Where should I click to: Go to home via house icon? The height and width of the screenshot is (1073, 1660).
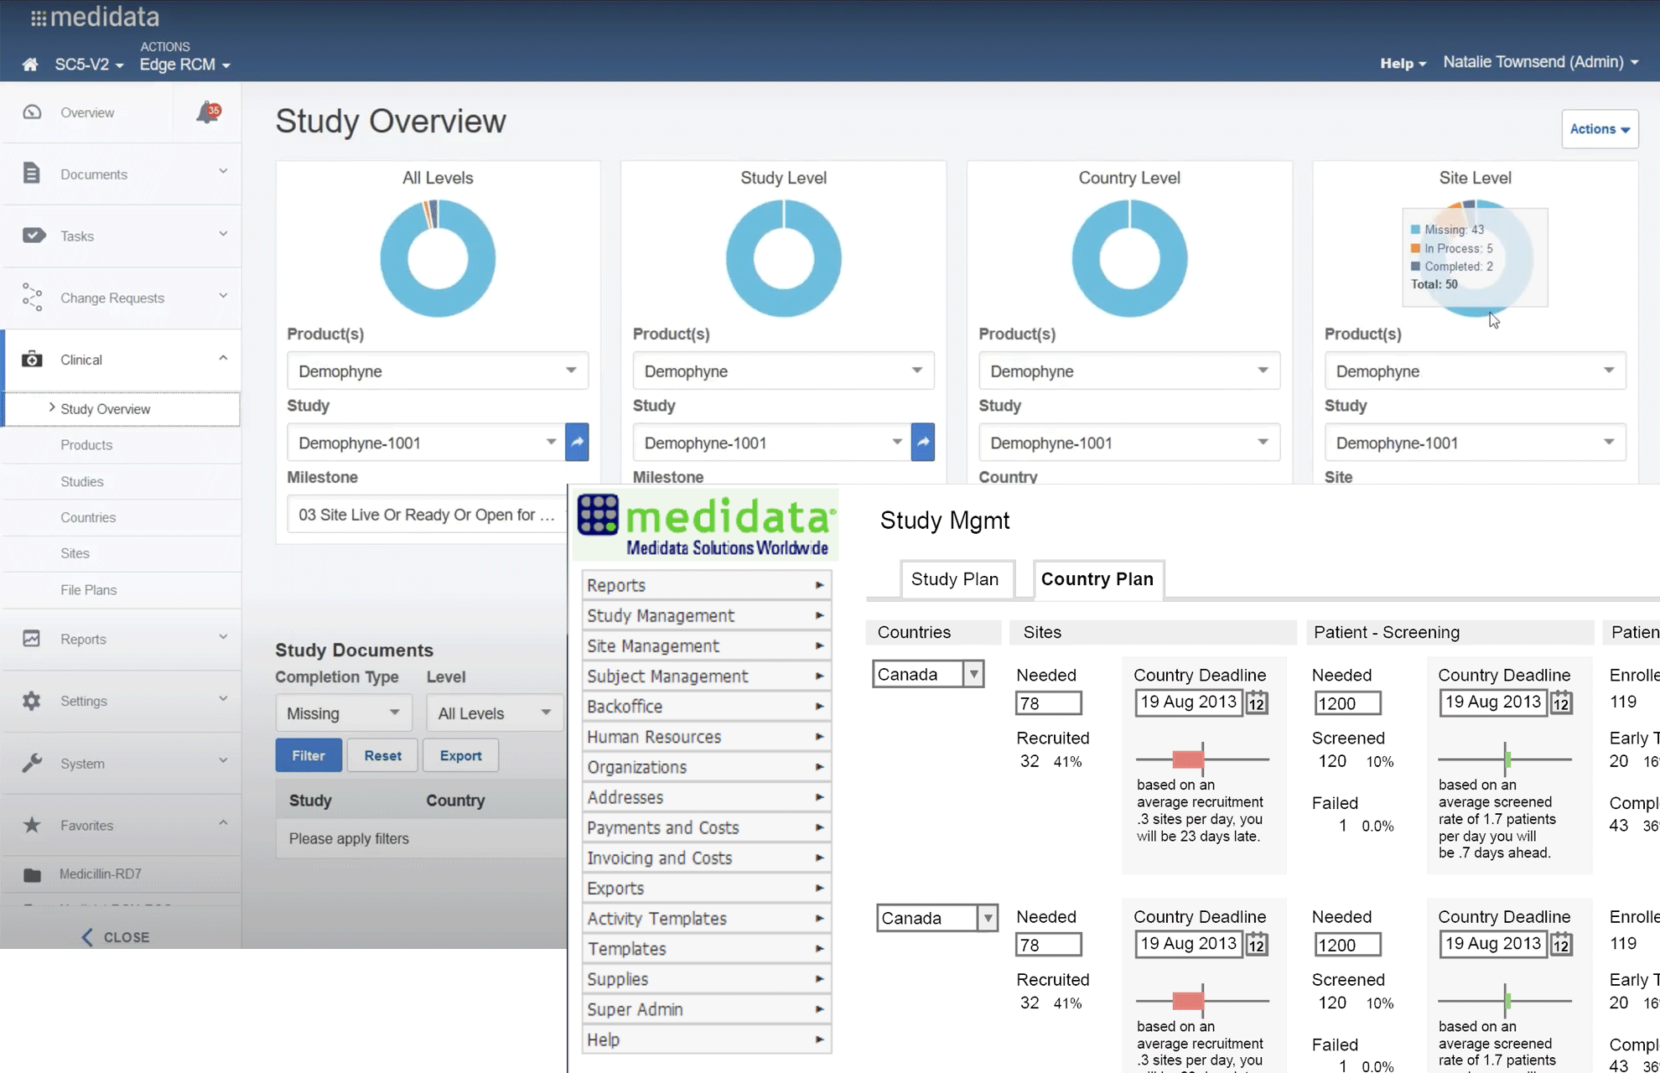click(x=30, y=65)
